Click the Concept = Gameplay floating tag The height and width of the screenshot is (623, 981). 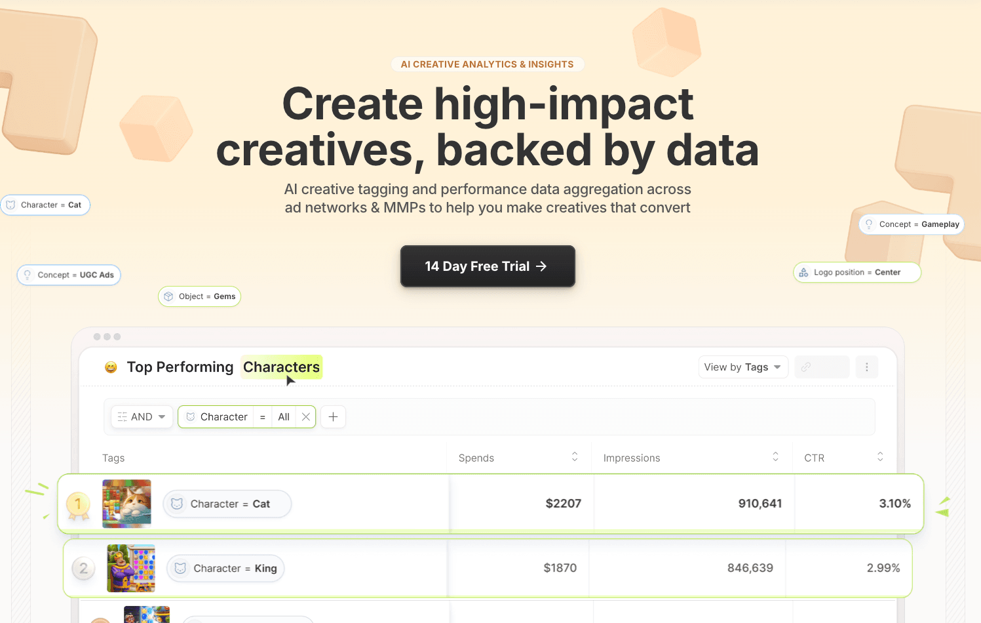pos(911,224)
